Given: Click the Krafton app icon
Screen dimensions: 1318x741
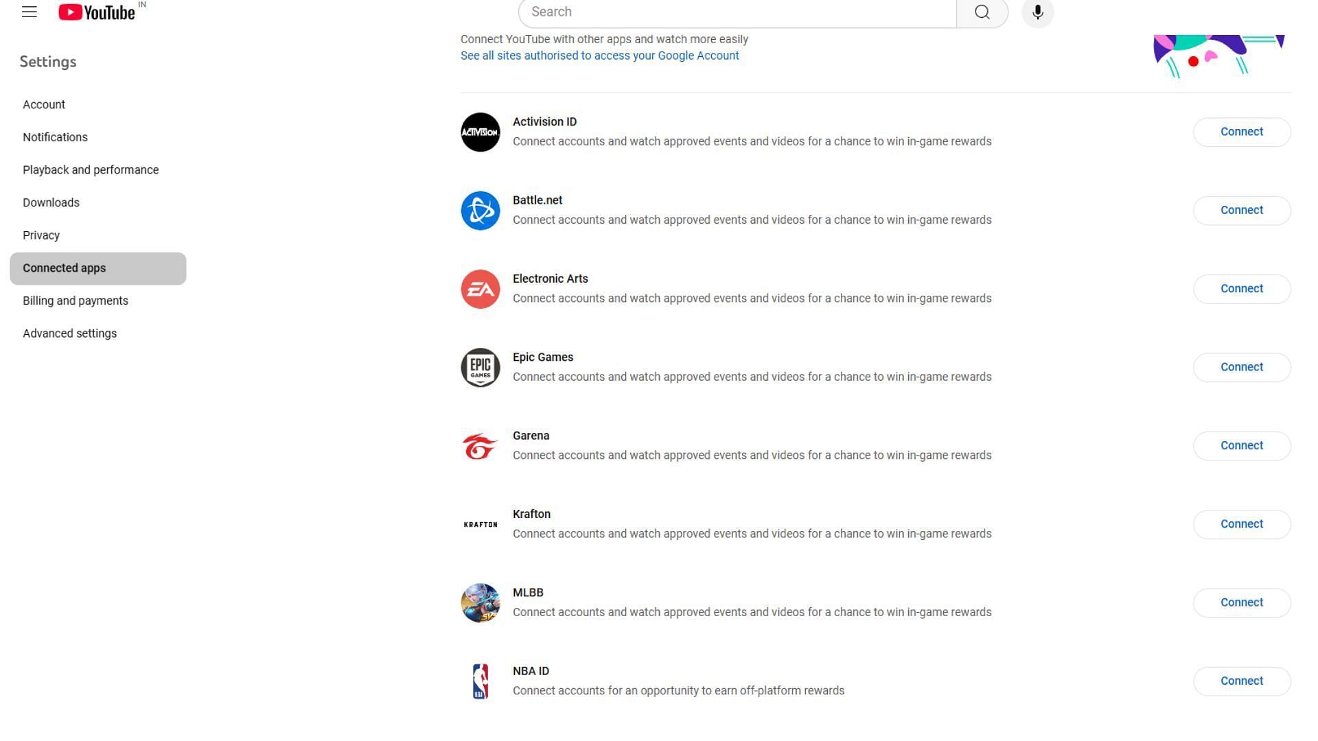Looking at the screenshot, I should [481, 524].
